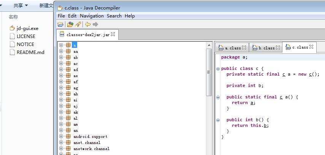Click the Search flashlight toolbar icon

[x=78, y=24]
